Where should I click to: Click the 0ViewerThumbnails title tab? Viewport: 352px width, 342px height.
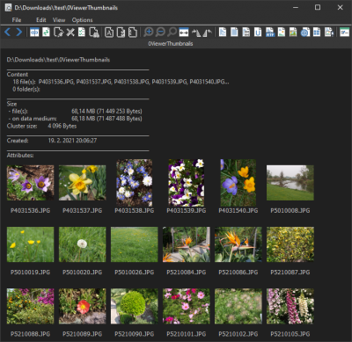171,44
